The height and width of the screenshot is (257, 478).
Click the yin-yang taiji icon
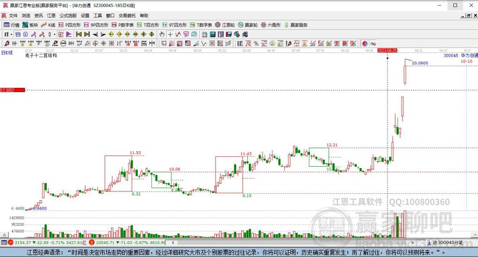pyautogui.click(x=365, y=43)
